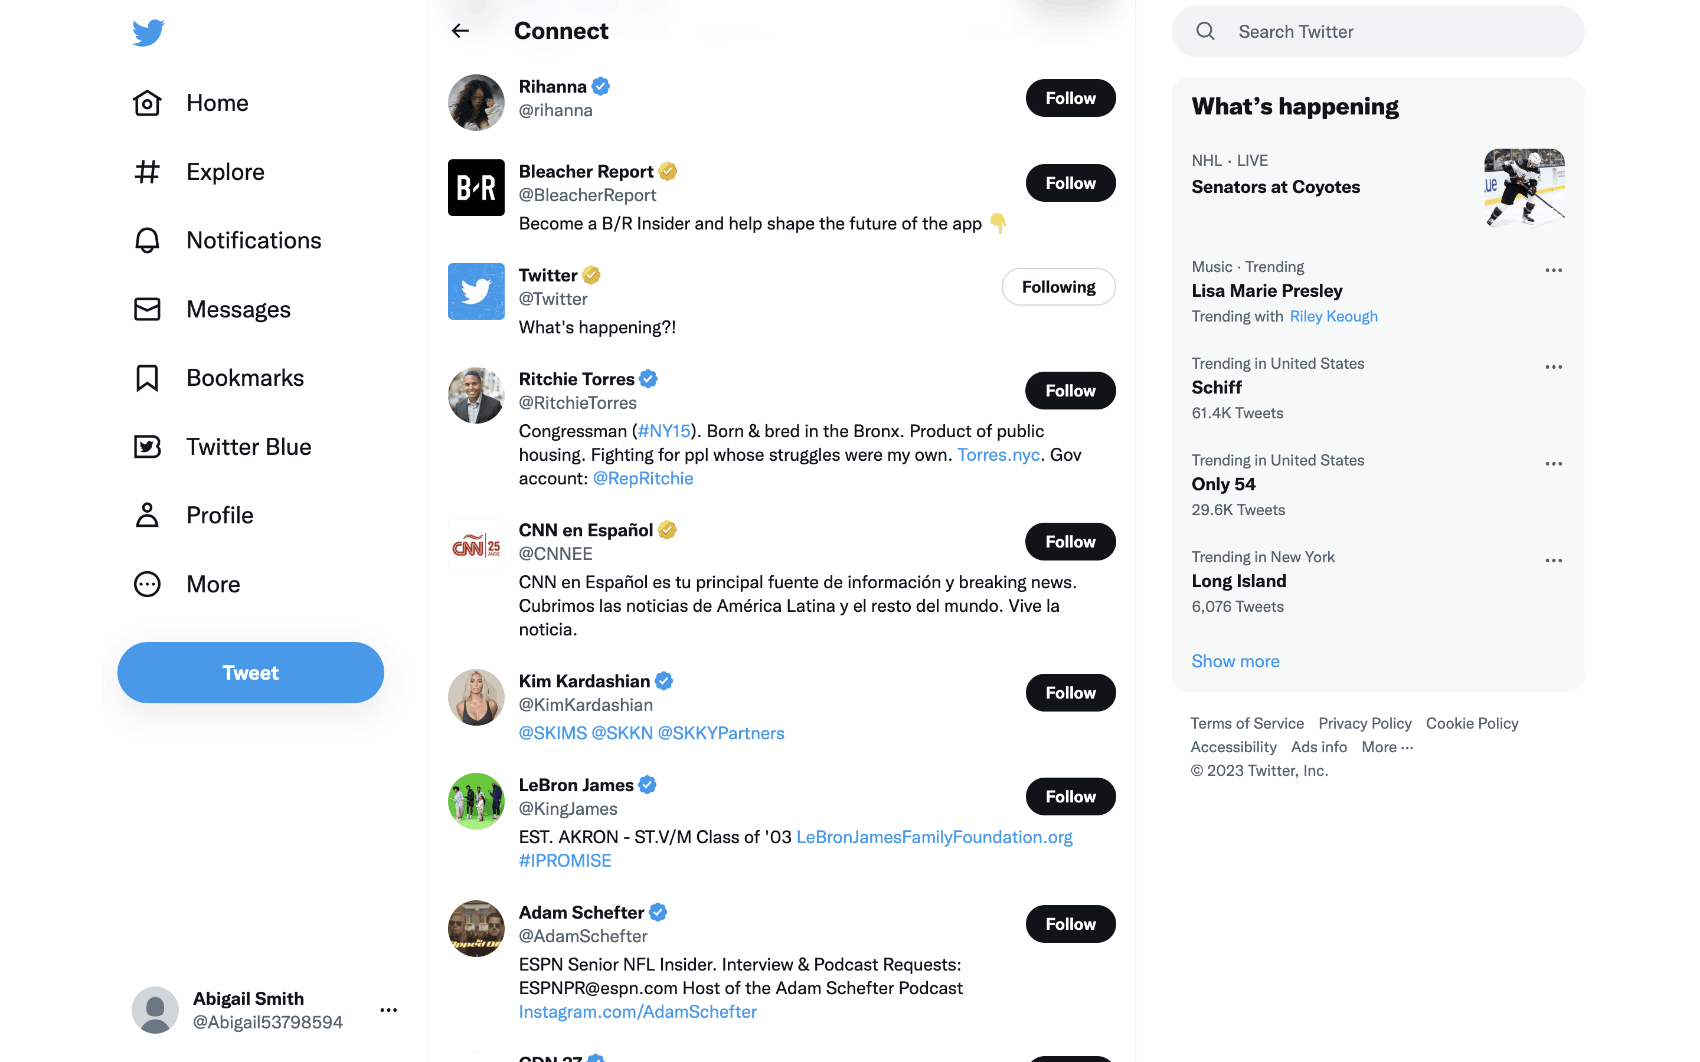Go back using the arrow icon
Screen dimensions: 1700x1062
point(460,31)
